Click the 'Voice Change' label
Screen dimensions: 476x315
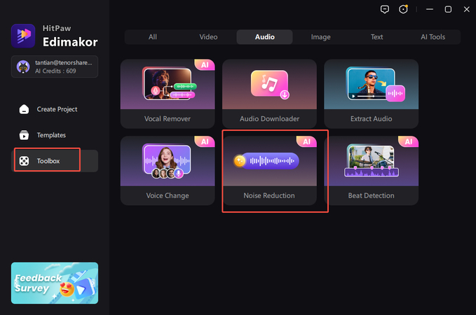tap(168, 195)
